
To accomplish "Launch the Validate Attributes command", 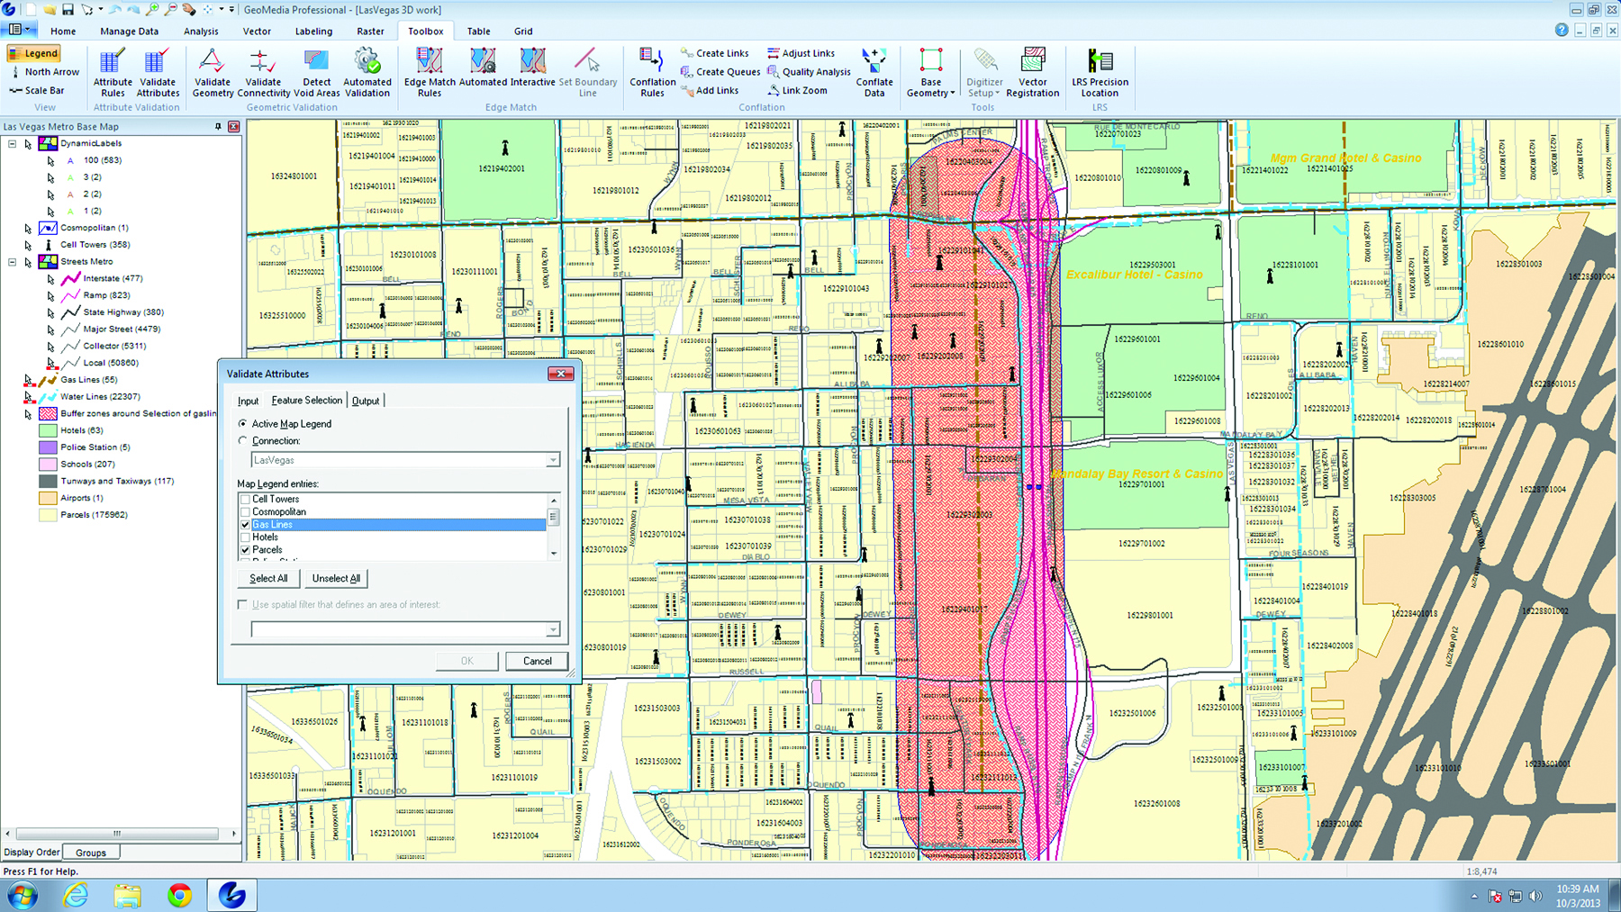I will click(x=158, y=73).
